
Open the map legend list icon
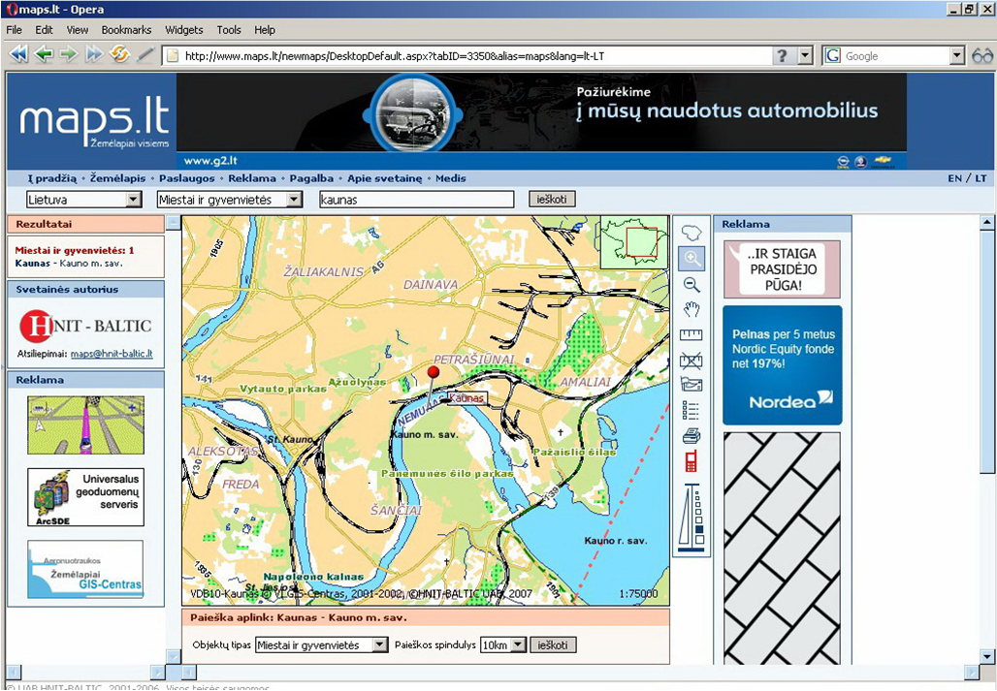click(691, 411)
